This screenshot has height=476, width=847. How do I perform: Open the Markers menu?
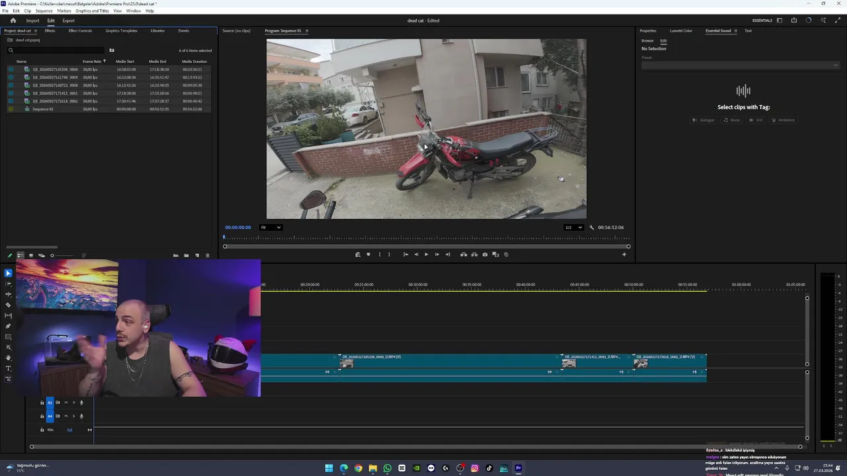(64, 11)
